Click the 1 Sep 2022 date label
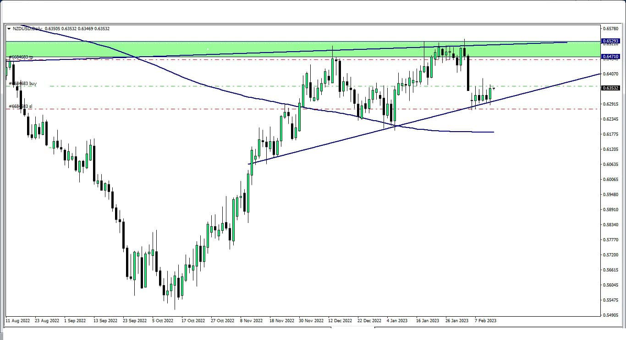The width and height of the screenshot is (626, 340). [x=75, y=320]
